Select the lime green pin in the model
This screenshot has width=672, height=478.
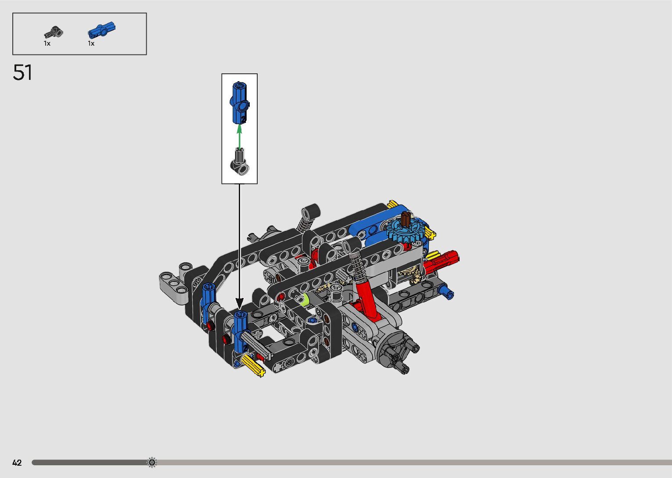tap(303, 300)
